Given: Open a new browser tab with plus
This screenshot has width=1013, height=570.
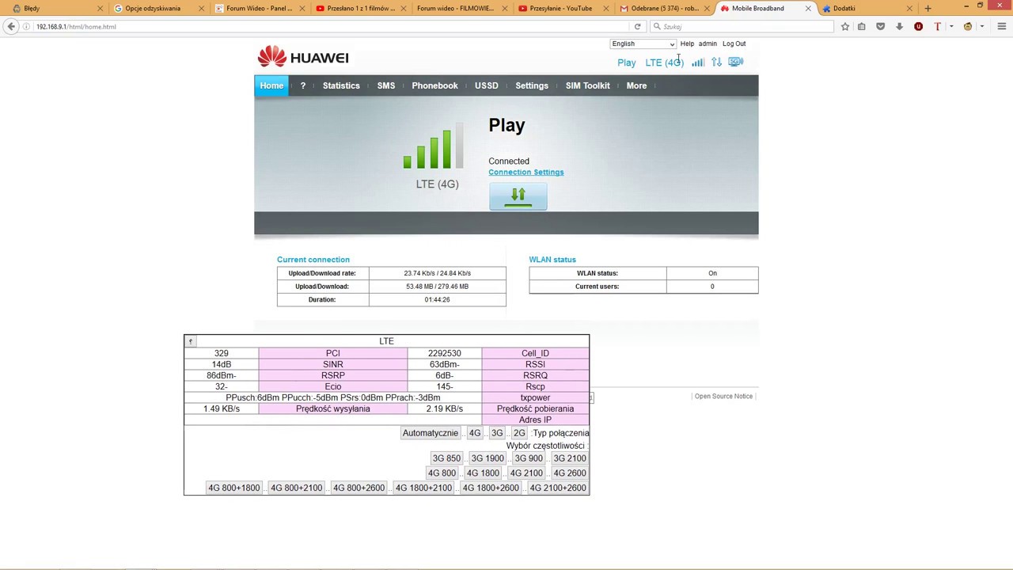Looking at the screenshot, I should click(x=928, y=9).
